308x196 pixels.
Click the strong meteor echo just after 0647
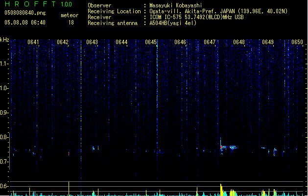point(222,147)
